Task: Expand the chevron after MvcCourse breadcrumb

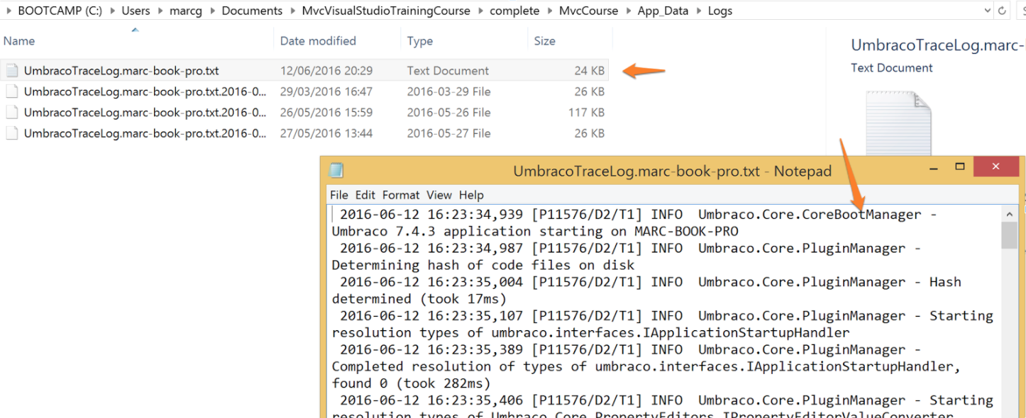Action: (x=627, y=11)
